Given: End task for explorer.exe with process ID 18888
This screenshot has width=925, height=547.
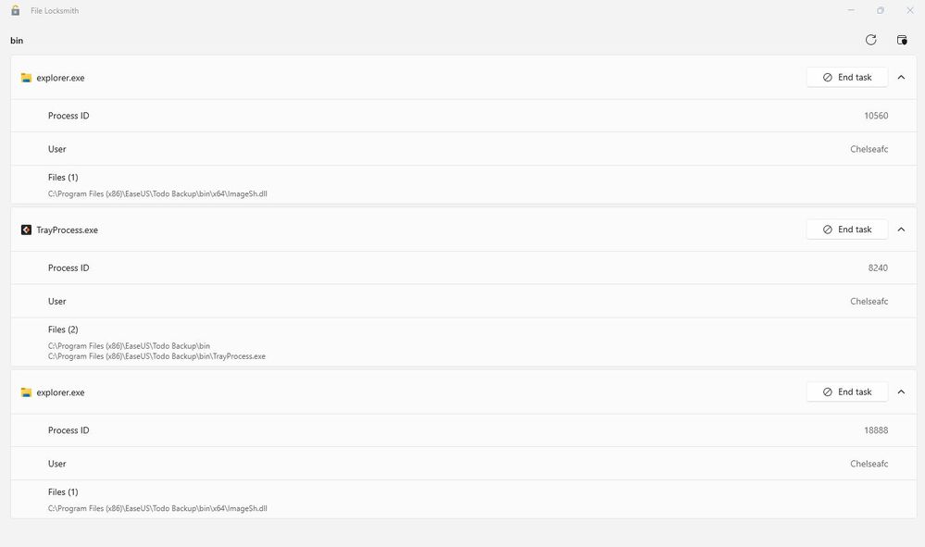Looking at the screenshot, I should (846, 392).
